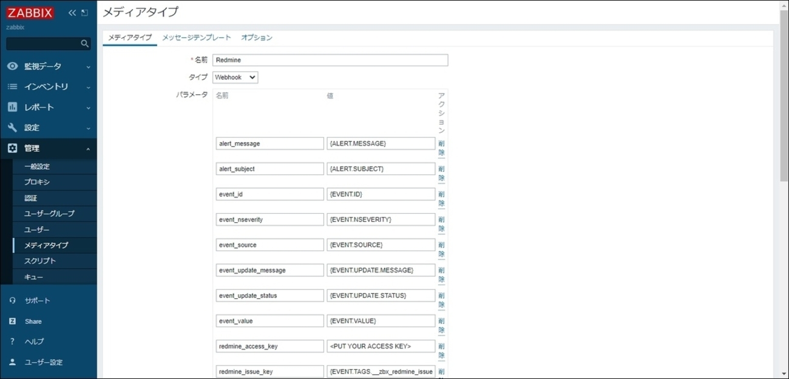Click the Share link
789x379 pixels.
tap(33, 321)
